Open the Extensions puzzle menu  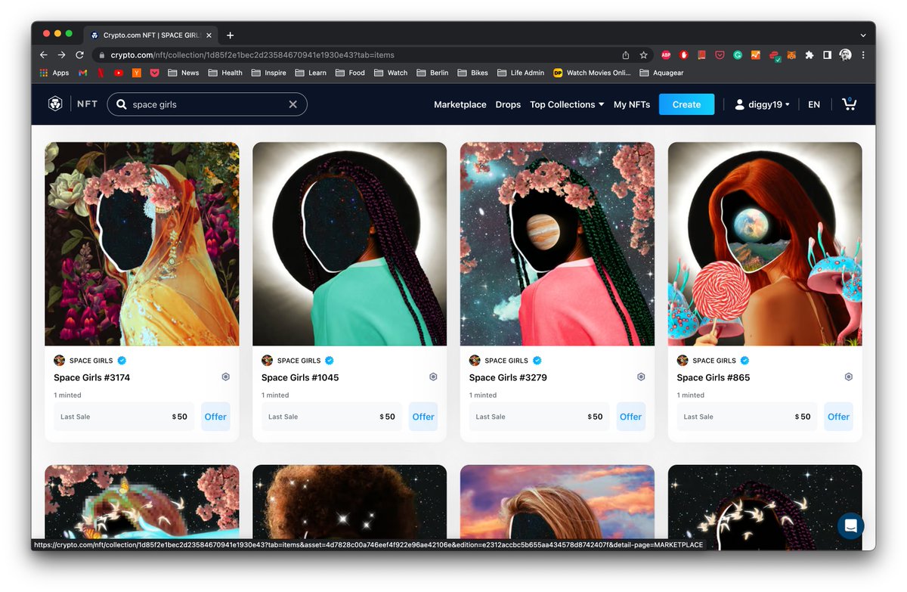809,55
